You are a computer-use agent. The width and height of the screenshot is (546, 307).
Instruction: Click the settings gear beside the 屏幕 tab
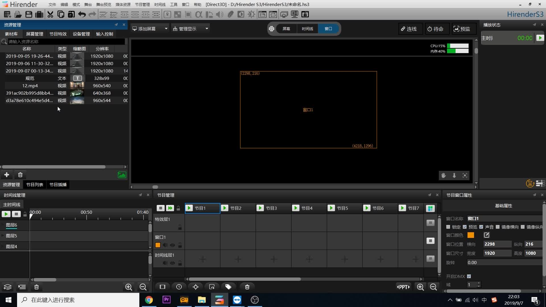pyautogui.click(x=272, y=29)
